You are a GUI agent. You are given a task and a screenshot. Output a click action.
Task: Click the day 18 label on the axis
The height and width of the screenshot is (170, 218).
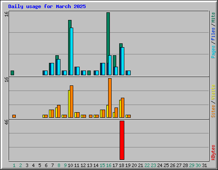tap(121, 165)
